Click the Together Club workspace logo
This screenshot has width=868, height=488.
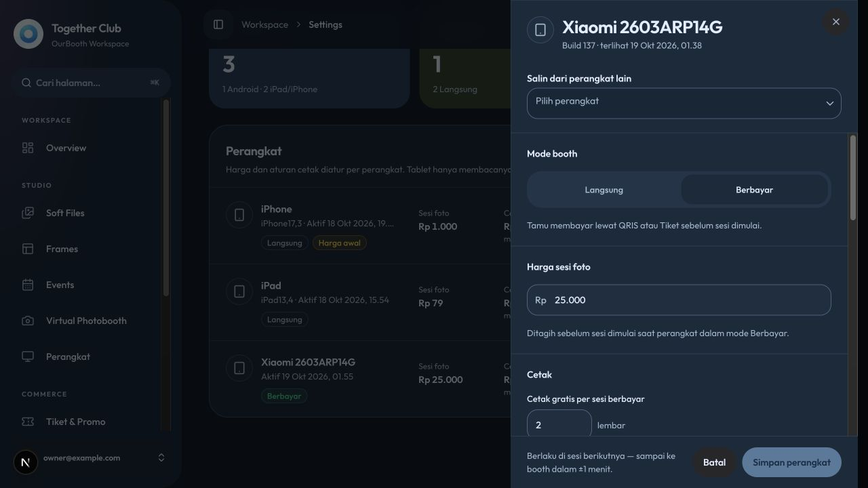click(x=28, y=35)
